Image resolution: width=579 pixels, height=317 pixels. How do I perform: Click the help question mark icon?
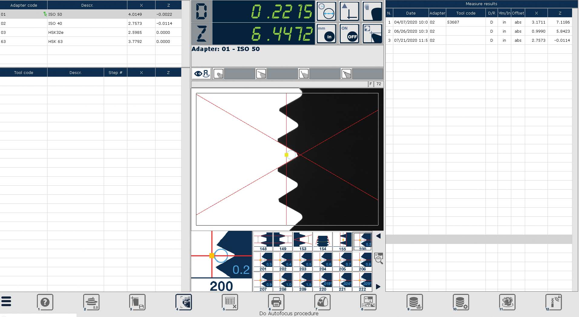click(x=45, y=302)
